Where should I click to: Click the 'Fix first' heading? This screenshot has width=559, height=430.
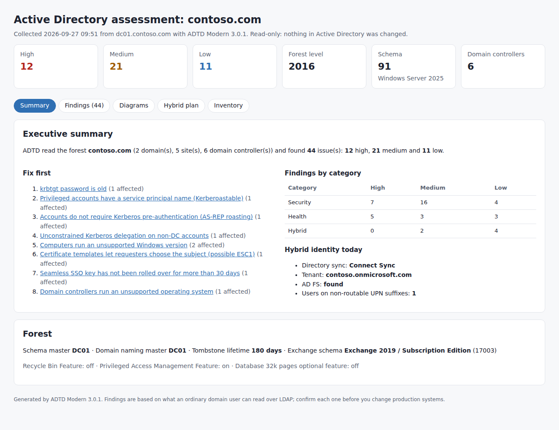click(x=37, y=173)
